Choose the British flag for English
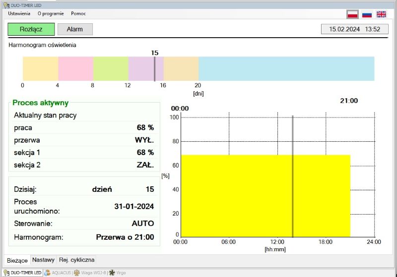 point(381,14)
